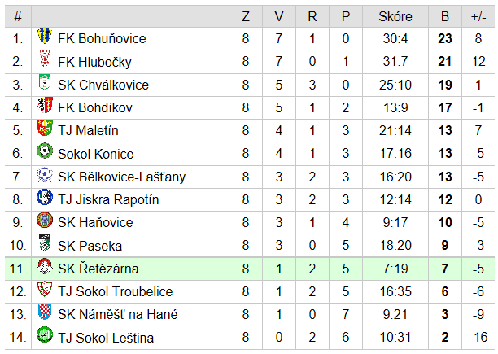Click the SK Řetězárna club crest
This screenshot has width=498, height=354.
(x=45, y=266)
